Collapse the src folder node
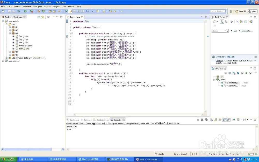 click(7, 24)
